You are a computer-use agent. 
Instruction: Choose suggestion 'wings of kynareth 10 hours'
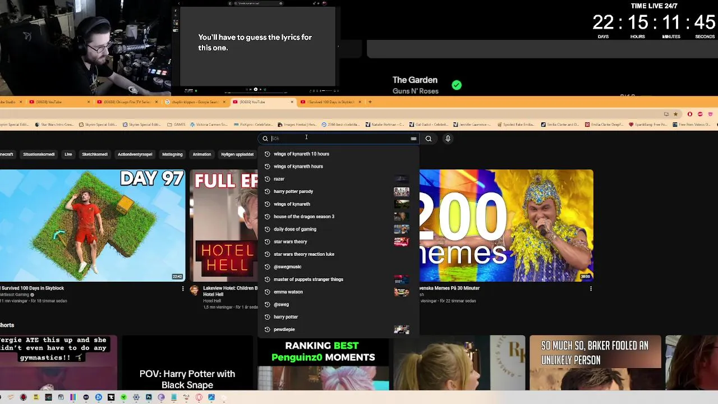pyautogui.click(x=338, y=154)
